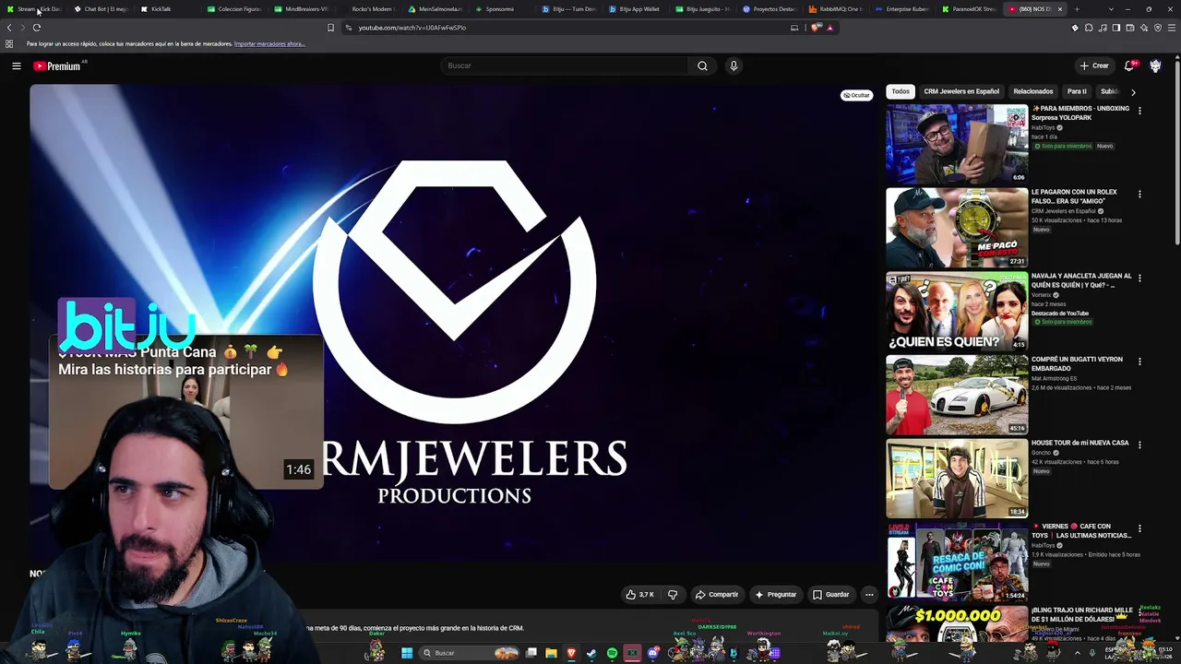Viewport: 1181px width, 664px height.
Task: Open File Explorer from the taskbar
Action: [x=551, y=653]
